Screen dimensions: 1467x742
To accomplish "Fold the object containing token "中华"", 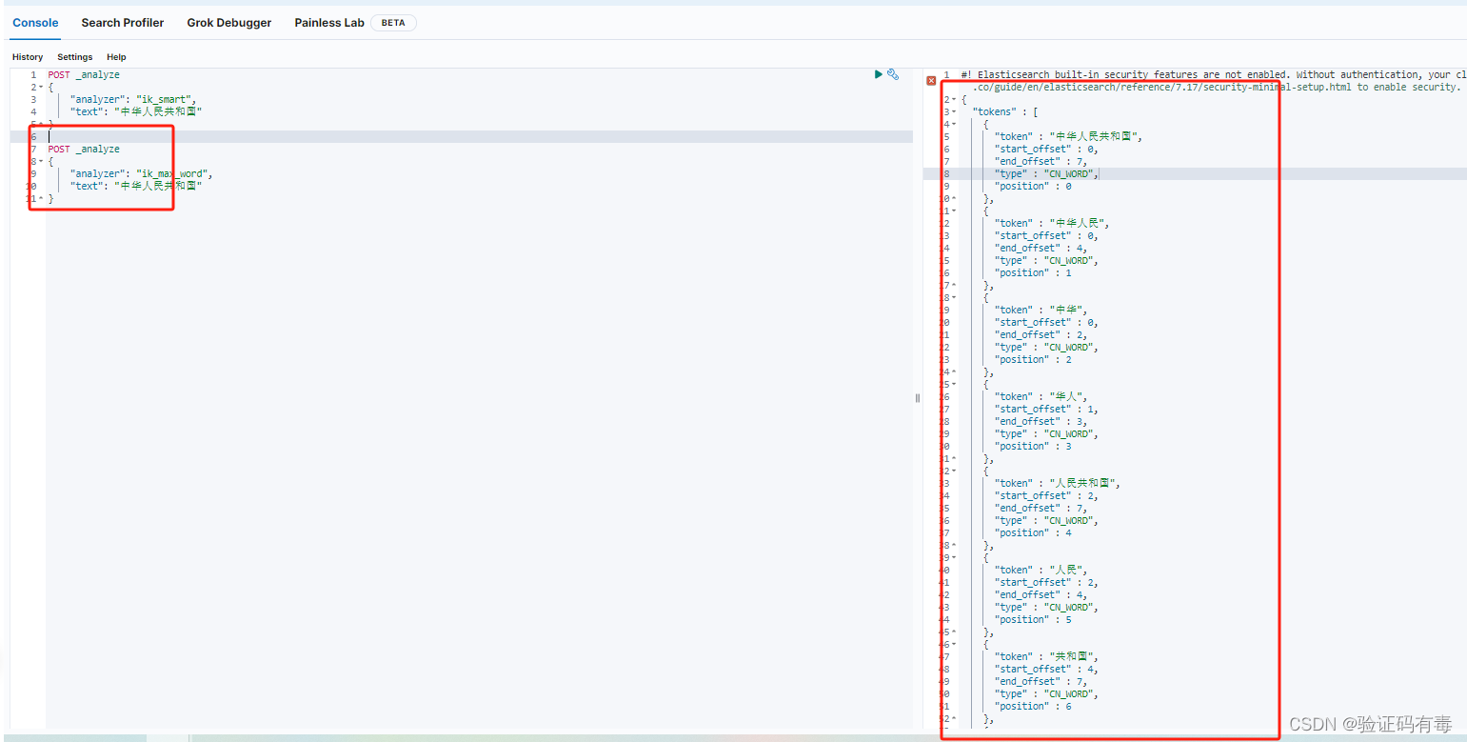I will pyautogui.click(x=955, y=297).
